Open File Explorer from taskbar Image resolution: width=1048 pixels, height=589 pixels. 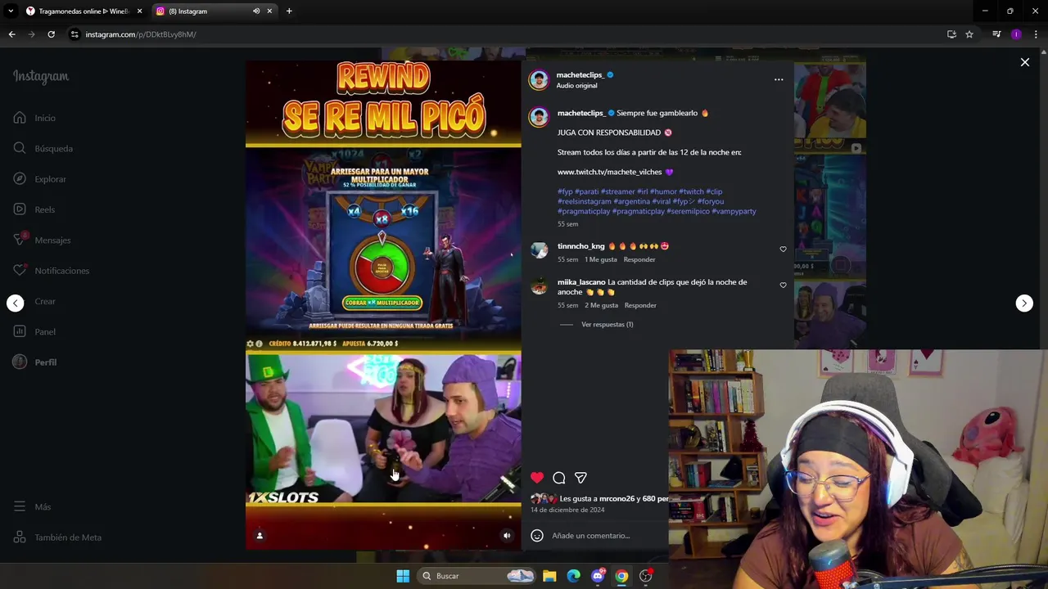pyautogui.click(x=549, y=576)
